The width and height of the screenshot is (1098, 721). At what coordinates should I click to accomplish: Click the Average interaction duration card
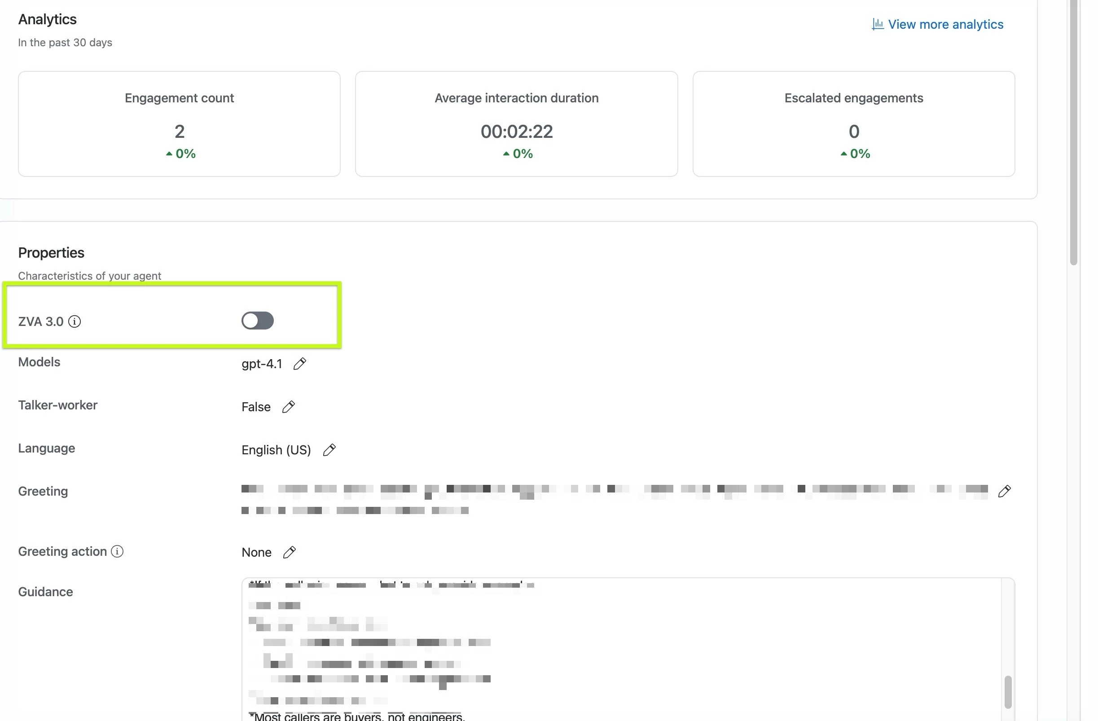pos(516,123)
